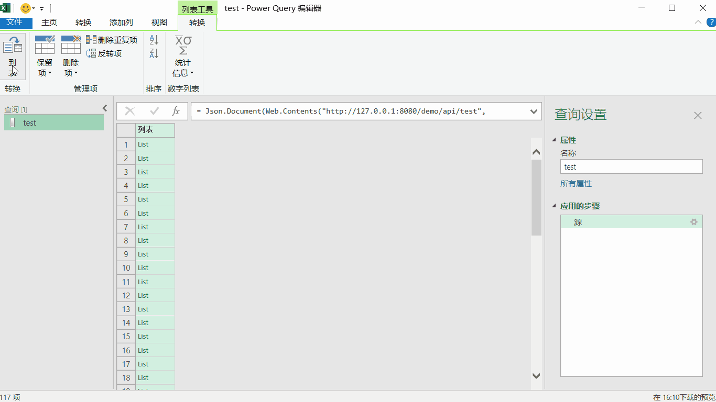Click Reverse Items (反转项) icon
The height and width of the screenshot is (402, 716).
point(91,53)
